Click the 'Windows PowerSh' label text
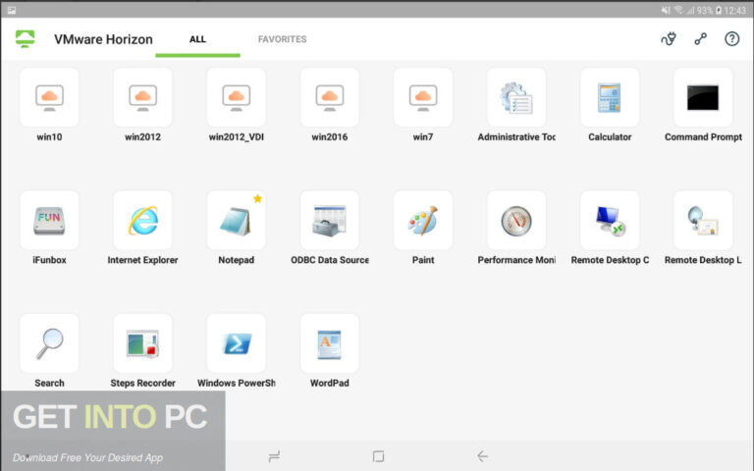This screenshot has height=471, width=754. click(x=236, y=383)
